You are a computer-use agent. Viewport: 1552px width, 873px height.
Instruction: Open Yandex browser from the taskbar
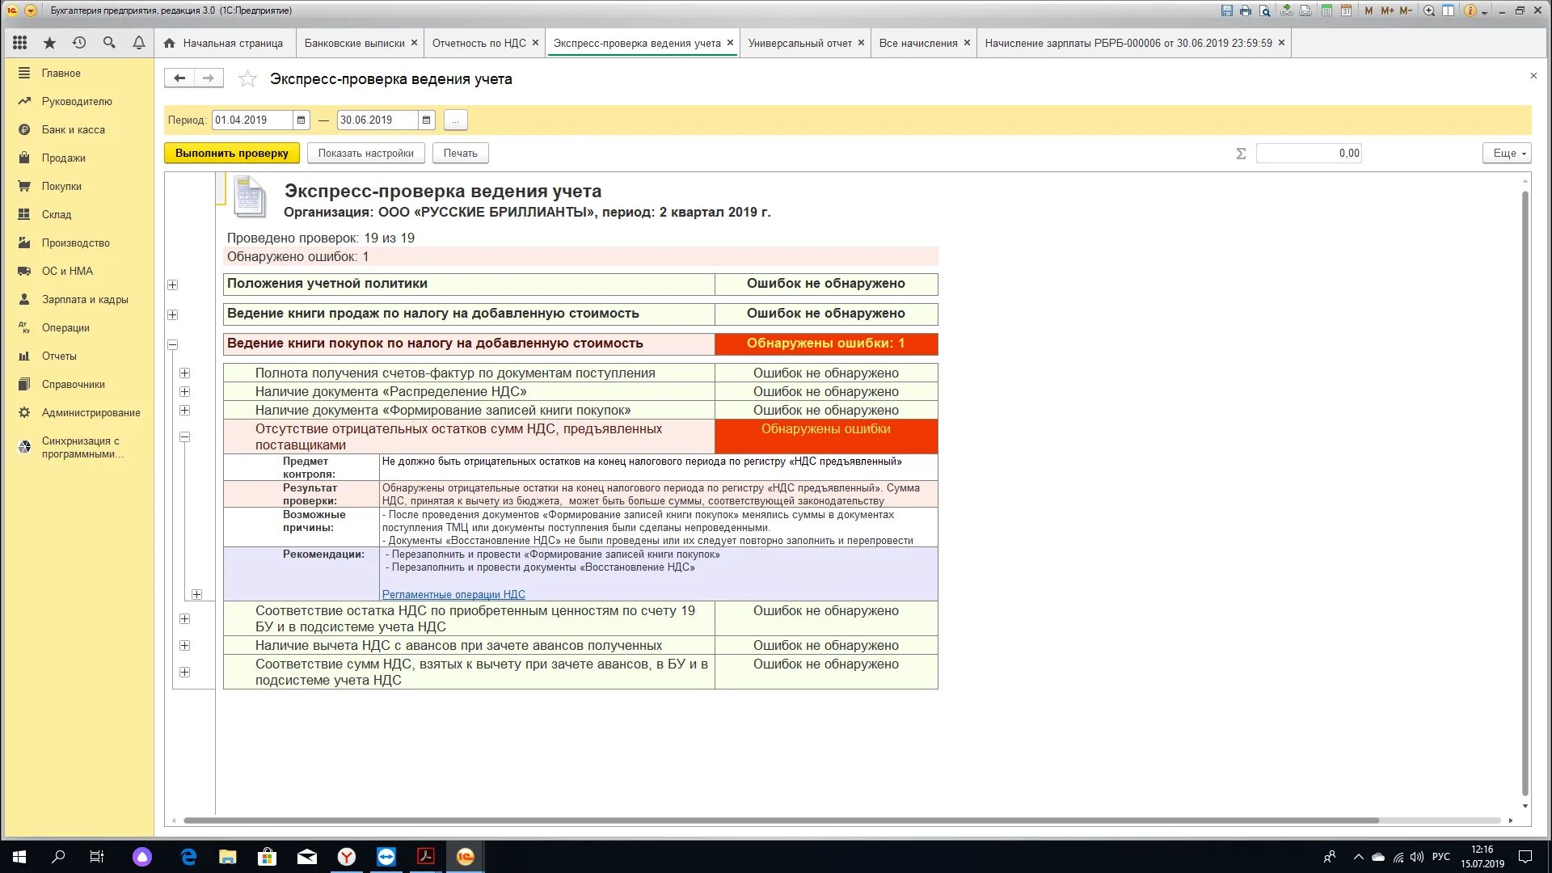[347, 857]
